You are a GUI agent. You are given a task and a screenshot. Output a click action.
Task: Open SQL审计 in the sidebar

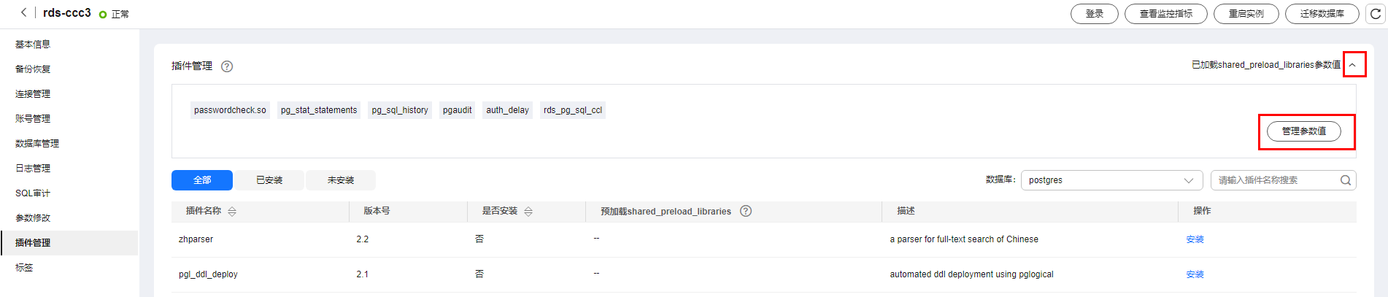(x=33, y=193)
